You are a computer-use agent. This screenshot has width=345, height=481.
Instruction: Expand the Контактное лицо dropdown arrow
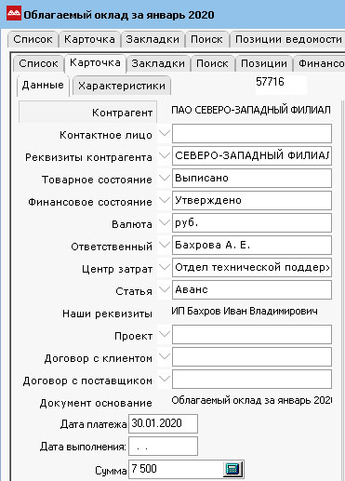coord(165,134)
